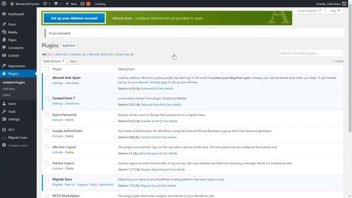The image size is (352, 198).
Task: Filter plugins by Recently Active
Action: [101, 54]
